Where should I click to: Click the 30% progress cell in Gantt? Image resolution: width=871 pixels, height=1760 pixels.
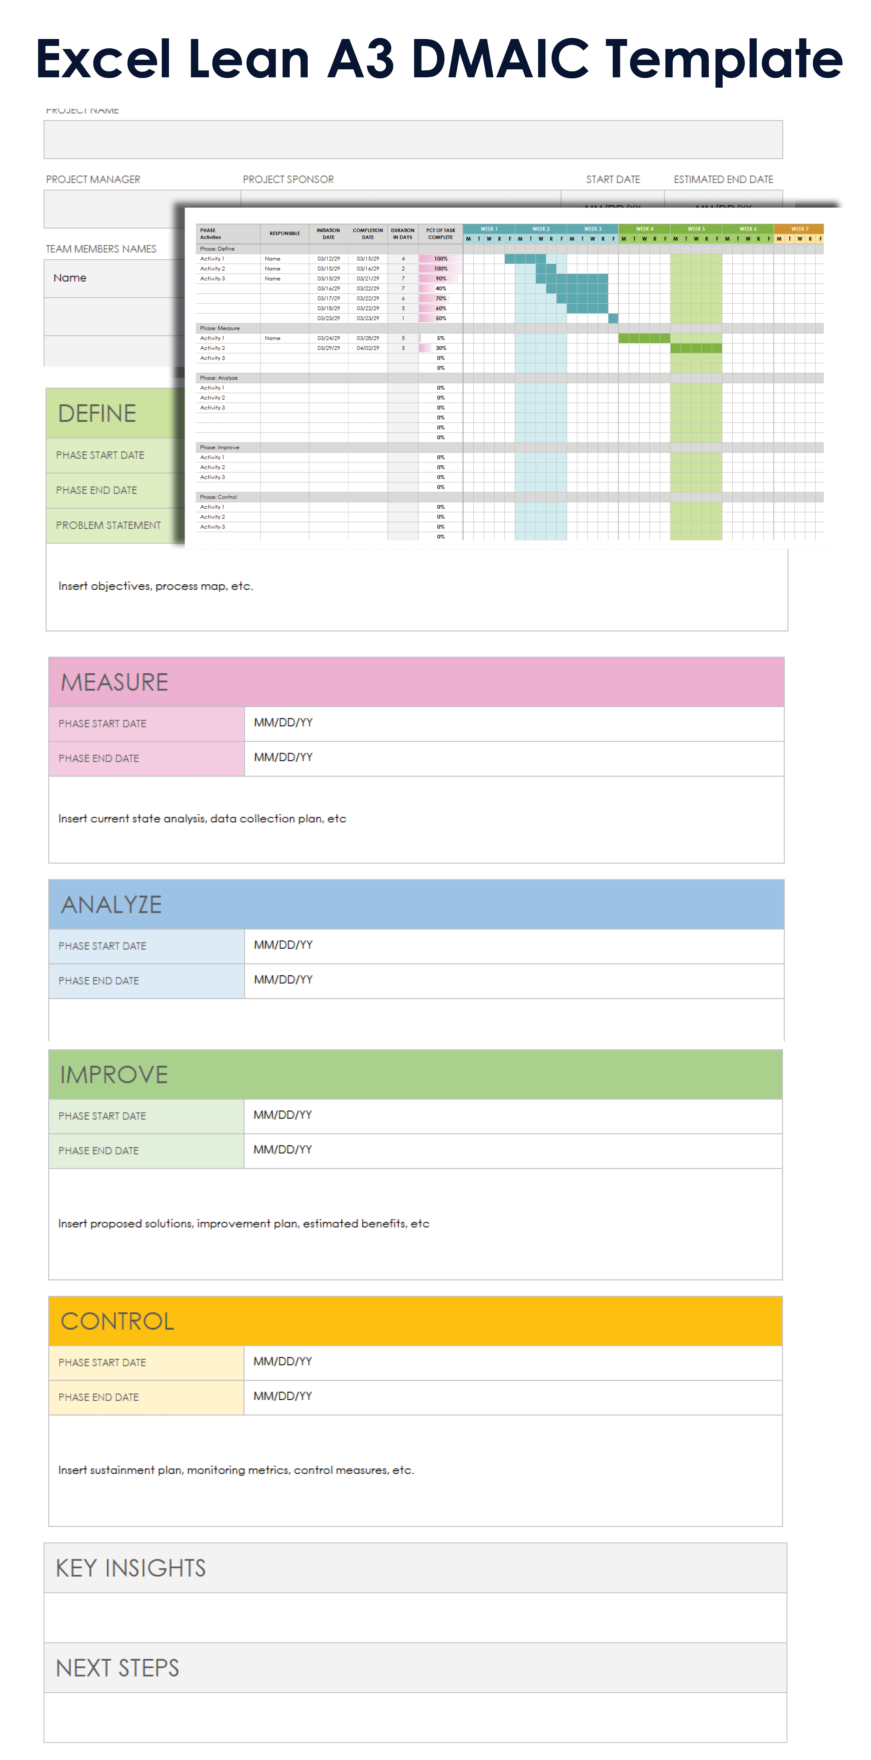441,349
